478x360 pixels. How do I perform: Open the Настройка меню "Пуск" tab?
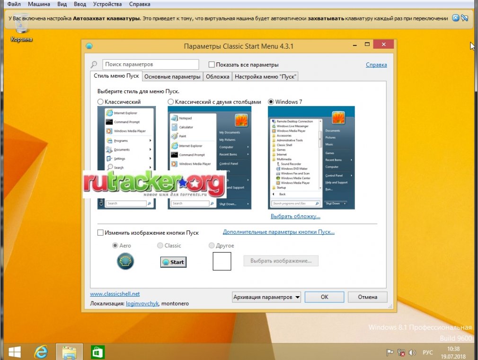pos(265,77)
